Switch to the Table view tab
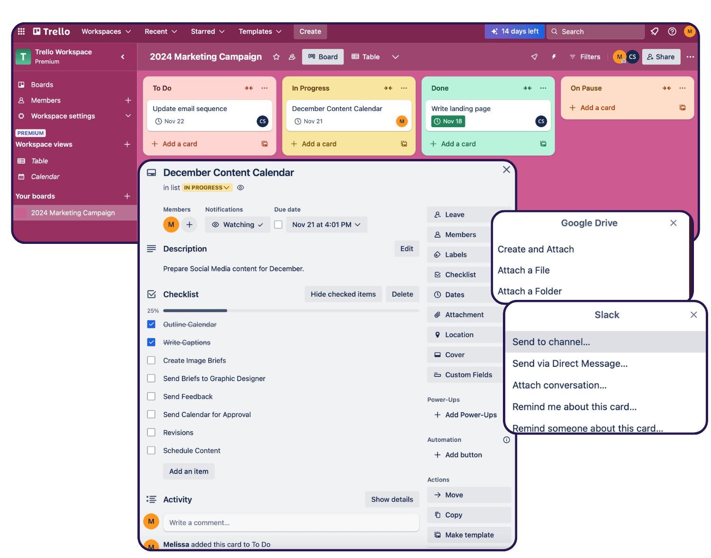 [x=365, y=57]
